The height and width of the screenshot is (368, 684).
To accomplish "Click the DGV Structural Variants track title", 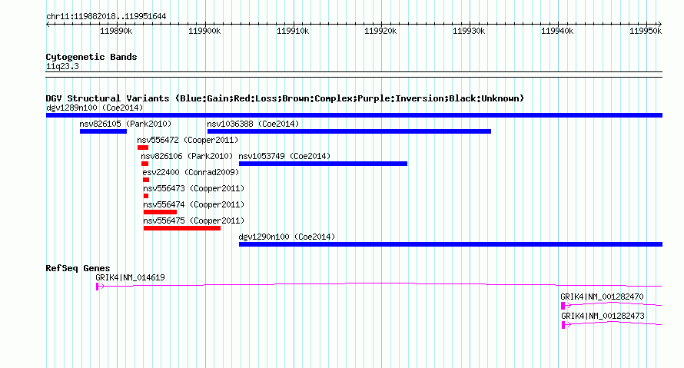I will click(285, 98).
